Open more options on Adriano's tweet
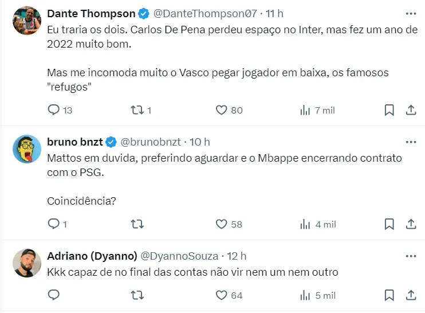The height and width of the screenshot is (313, 425). [411, 256]
